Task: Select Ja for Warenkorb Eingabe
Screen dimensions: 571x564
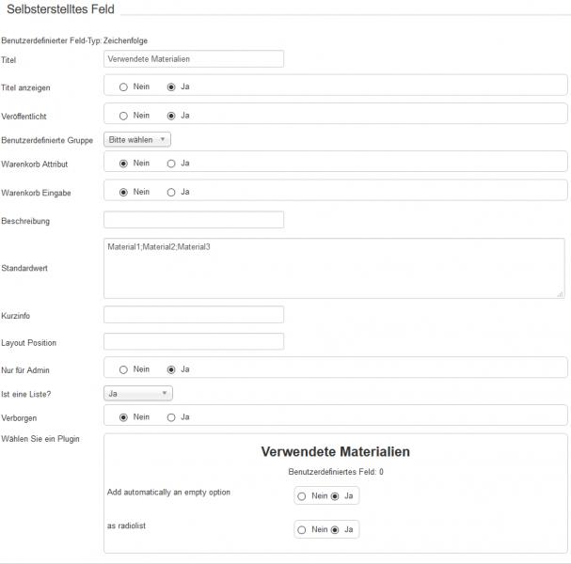Action: click(170, 192)
